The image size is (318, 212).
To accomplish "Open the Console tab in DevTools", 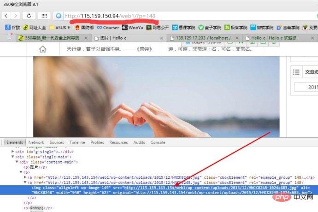I will (158, 142).
